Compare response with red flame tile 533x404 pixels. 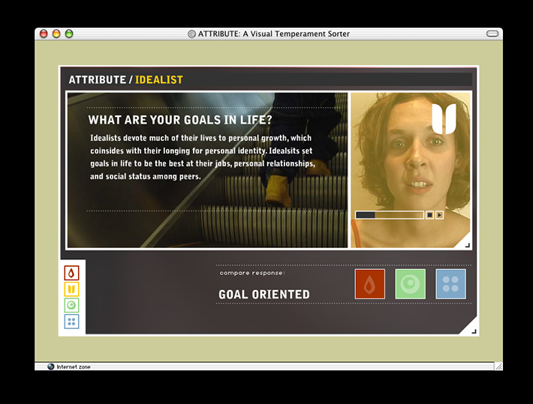pyautogui.click(x=370, y=284)
